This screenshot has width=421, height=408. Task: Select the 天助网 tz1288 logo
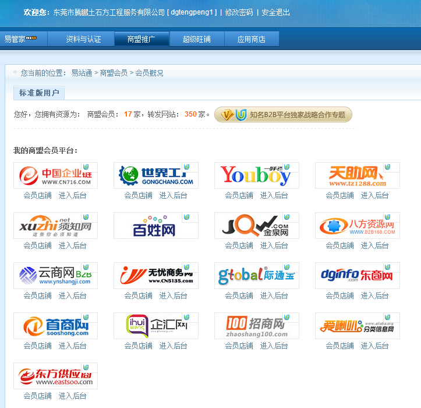357,175
